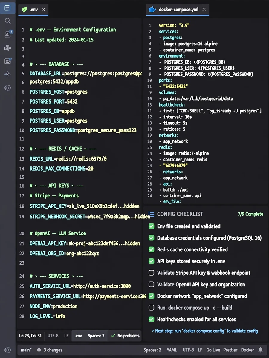Click the dot icon beside 3 changes
Viewport: 269px width, 358px height.
point(39,350)
